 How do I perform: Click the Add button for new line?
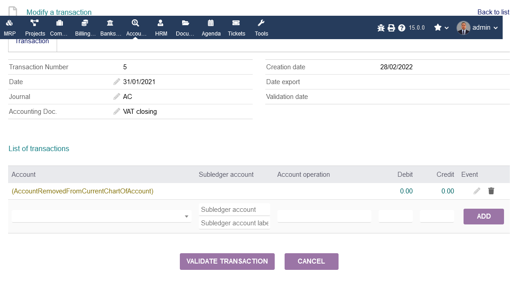[x=483, y=216]
